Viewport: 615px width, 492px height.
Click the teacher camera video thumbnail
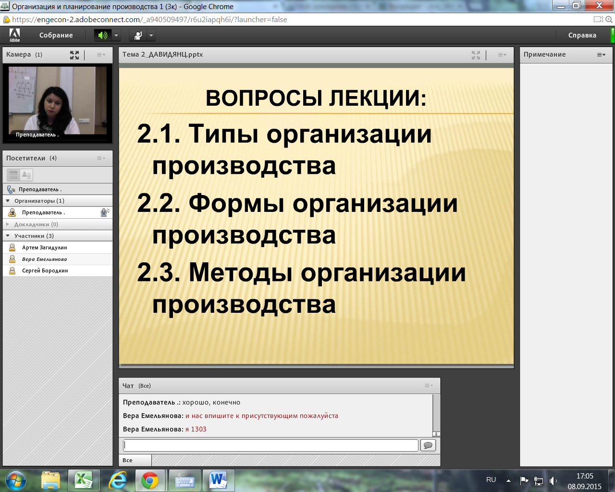click(58, 103)
